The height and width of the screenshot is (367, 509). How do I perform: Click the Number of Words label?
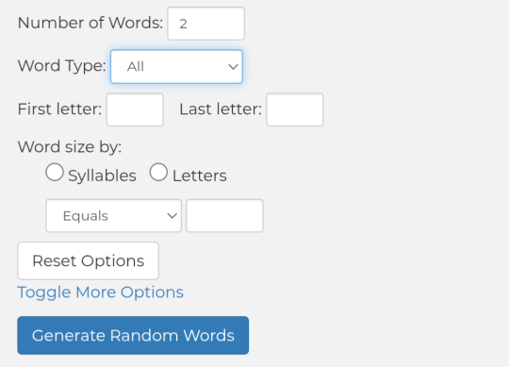click(90, 23)
